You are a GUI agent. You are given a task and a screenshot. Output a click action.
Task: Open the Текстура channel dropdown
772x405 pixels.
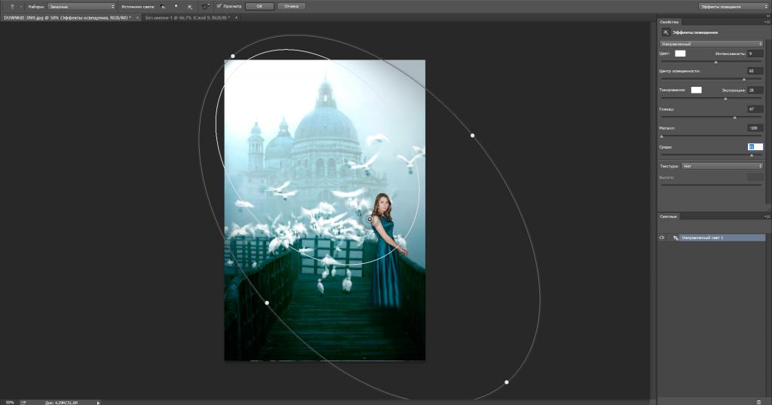pos(722,166)
